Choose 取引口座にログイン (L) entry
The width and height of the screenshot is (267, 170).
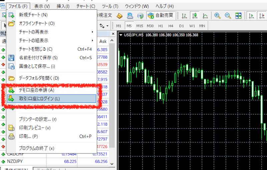click(x=52, y=99)
